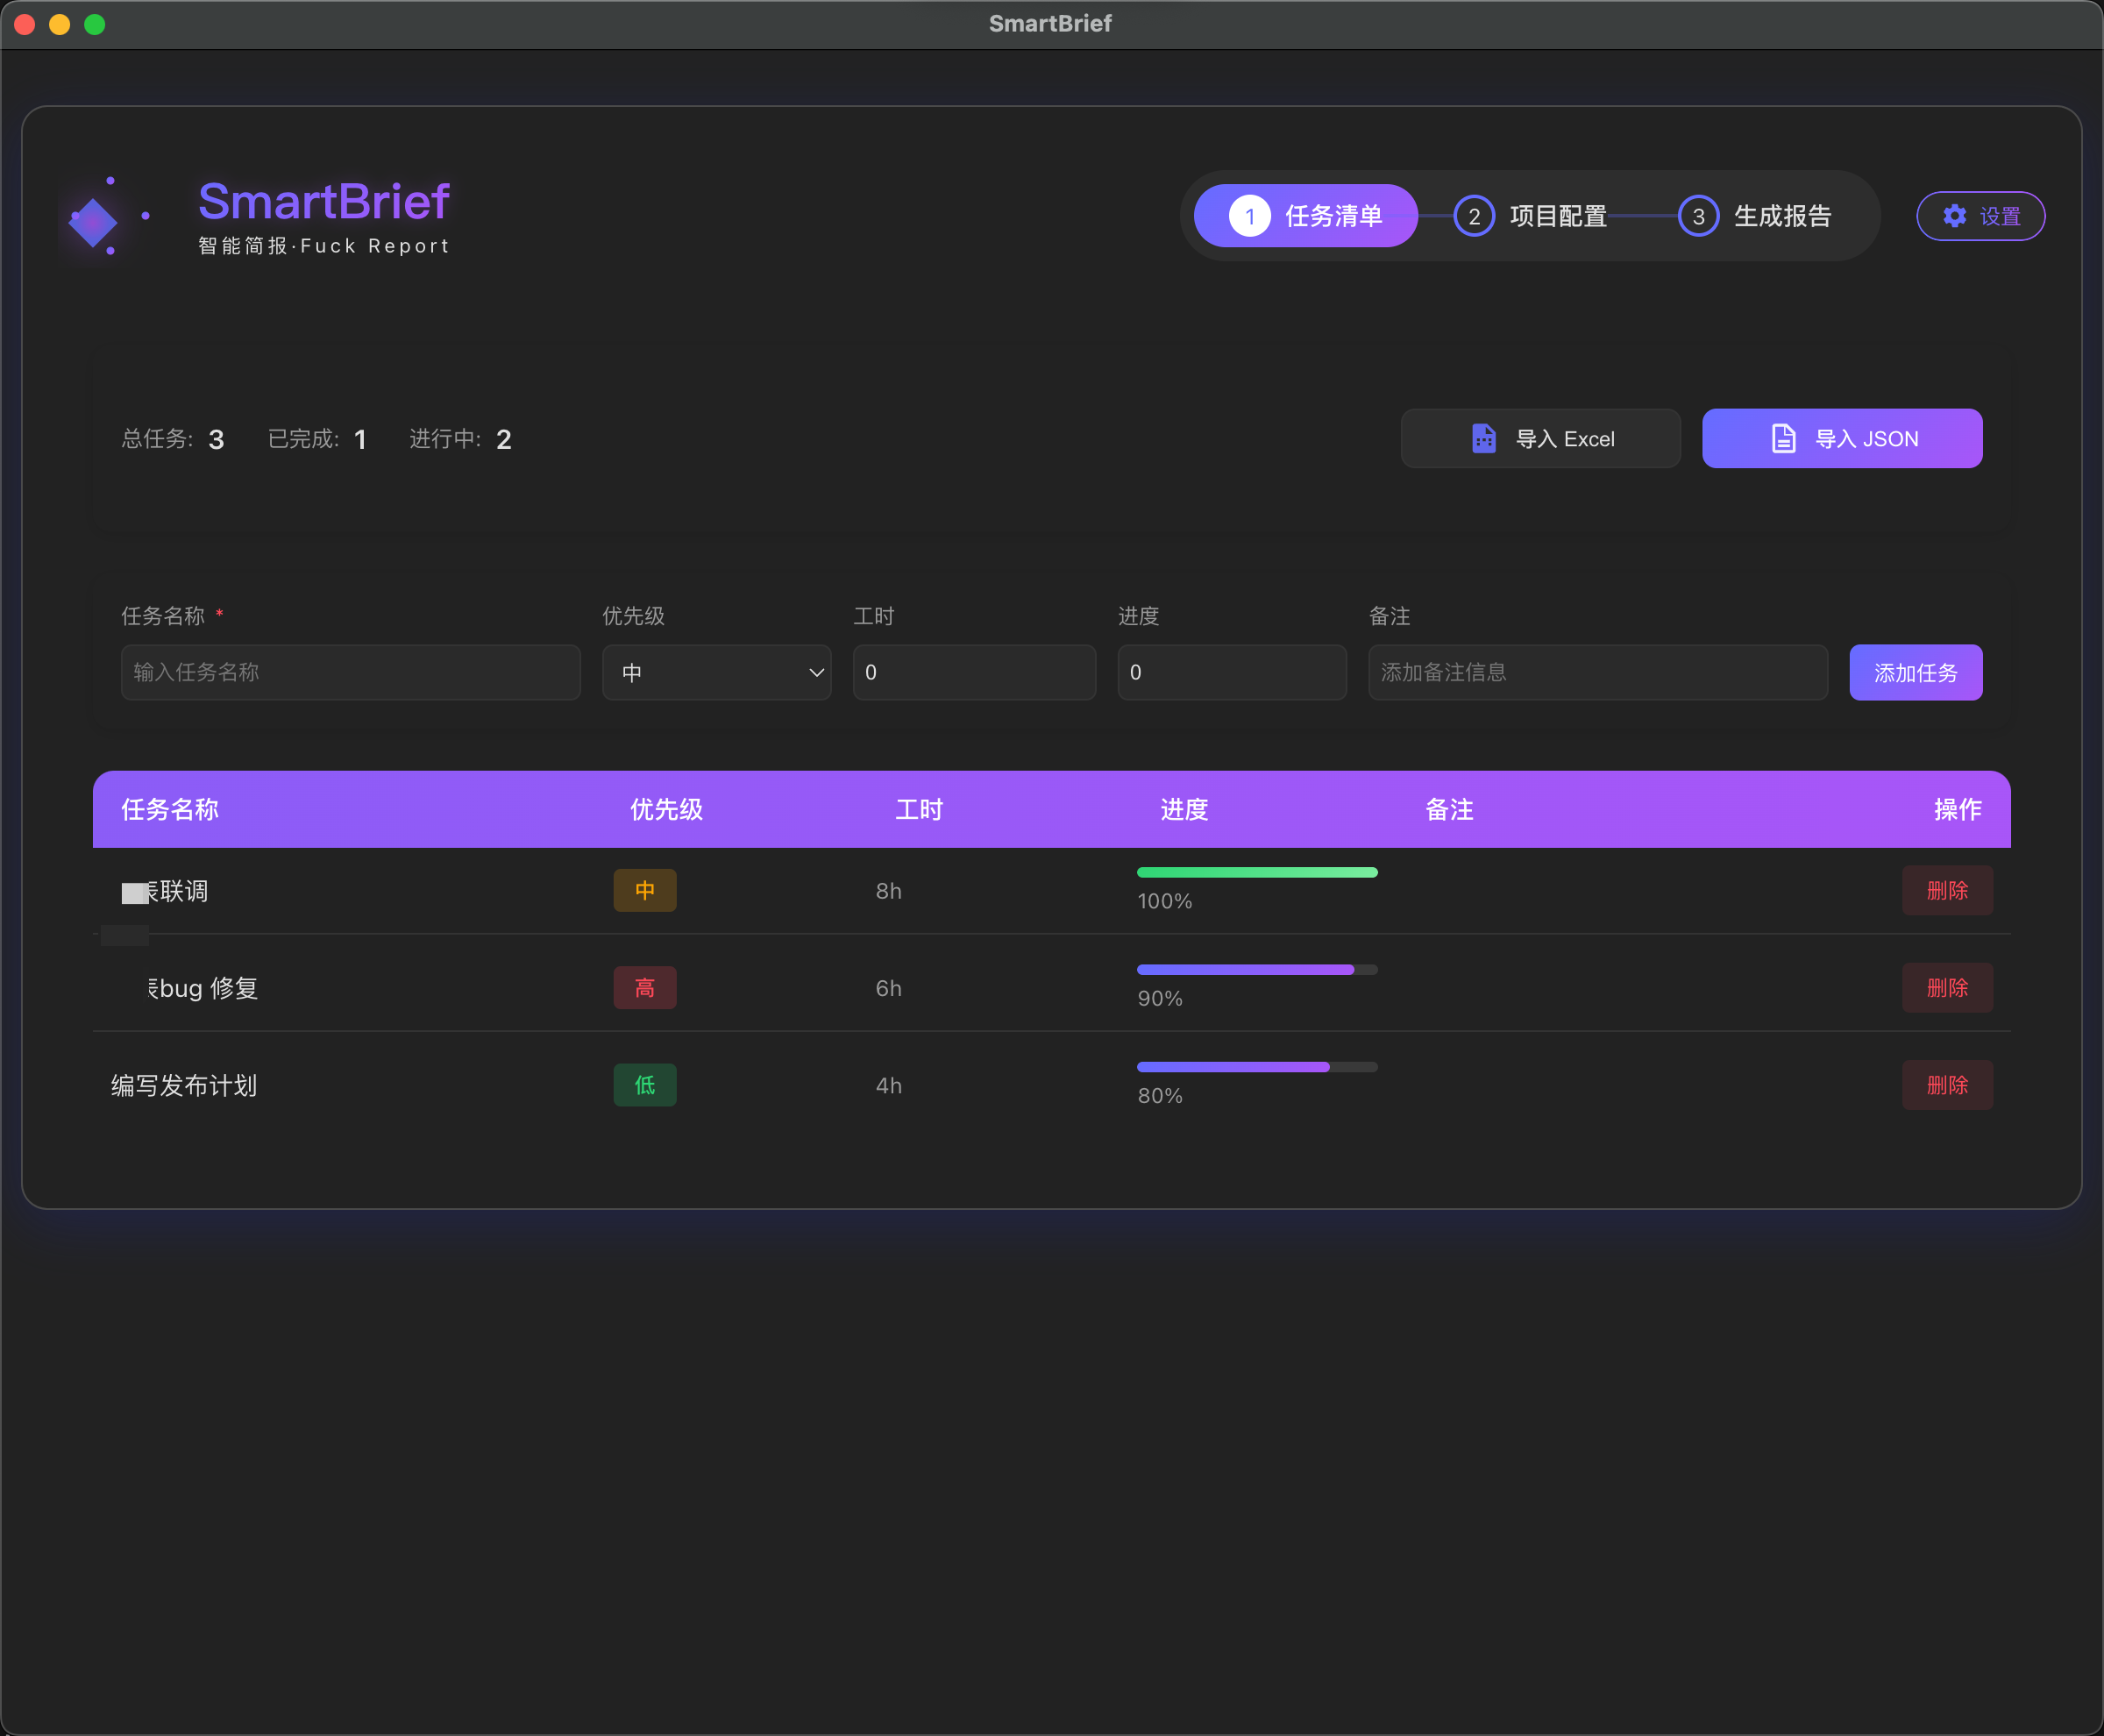The height and width of the screenshot is (1736, 2104).
Task: Click the step 2 number circle
Action: click(x=1473, y=216)
